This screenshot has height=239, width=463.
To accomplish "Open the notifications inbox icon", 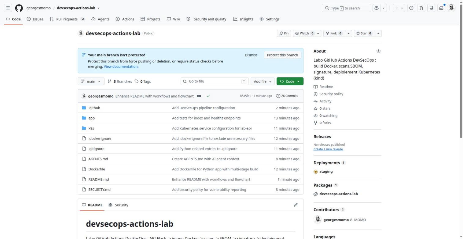I will click(441, 8).
